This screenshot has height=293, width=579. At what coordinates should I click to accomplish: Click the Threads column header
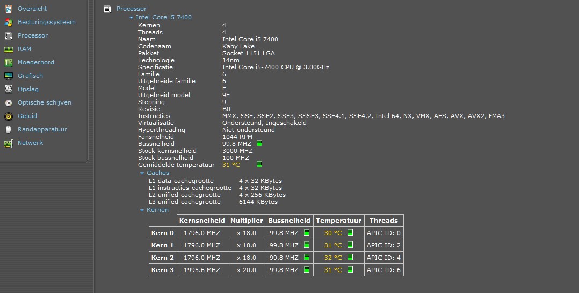383,221
